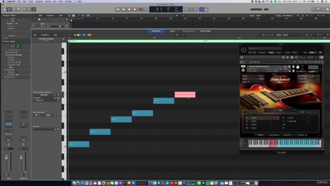
Task: Open the File menu in menu bar
Action: click(19, 2)
